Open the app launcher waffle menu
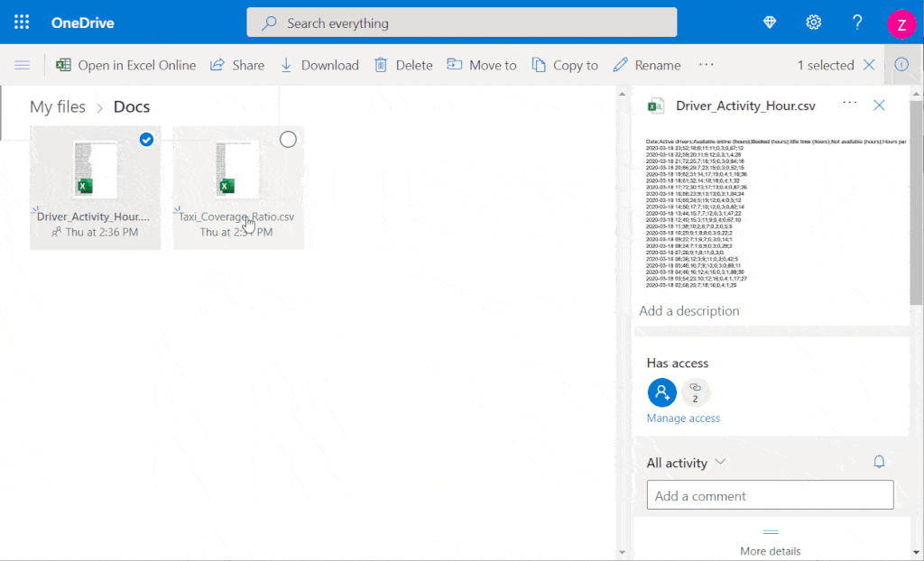The height and width of the screenshot is (561, 924). tap(20, 22)
